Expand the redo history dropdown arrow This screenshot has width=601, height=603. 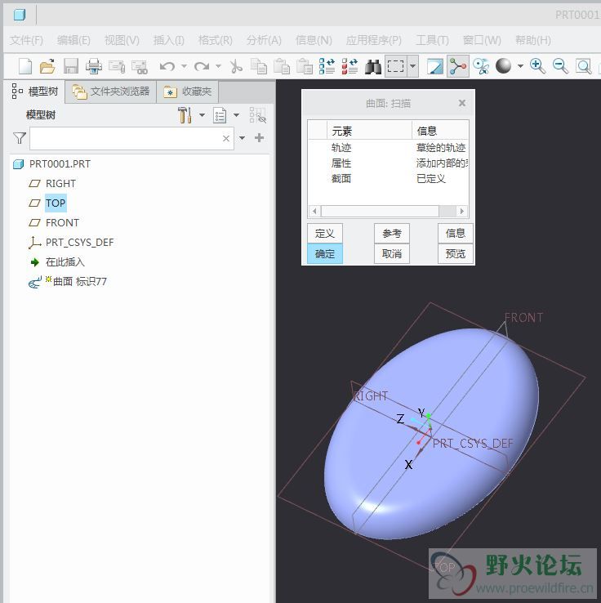tap(218, 66)
